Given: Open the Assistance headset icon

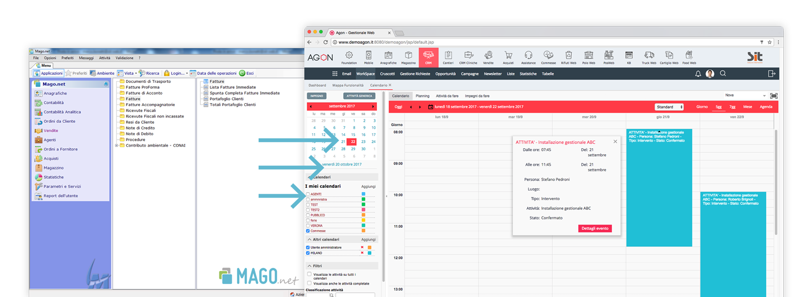Looking at the screenshot, I should (528, 57).
